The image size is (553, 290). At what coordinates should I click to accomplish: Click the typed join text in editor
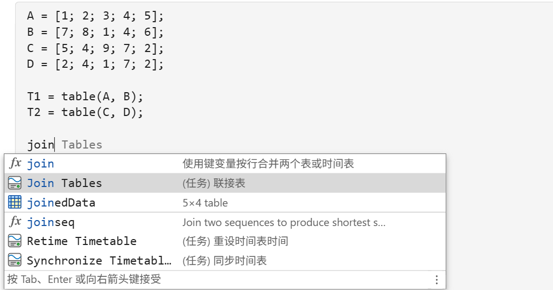[41, 145]
